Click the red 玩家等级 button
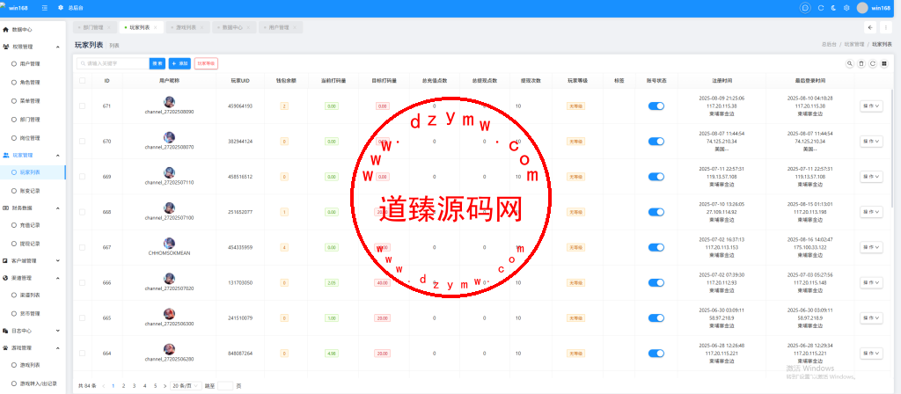The image size is (901, 394). tap(206, 63)
